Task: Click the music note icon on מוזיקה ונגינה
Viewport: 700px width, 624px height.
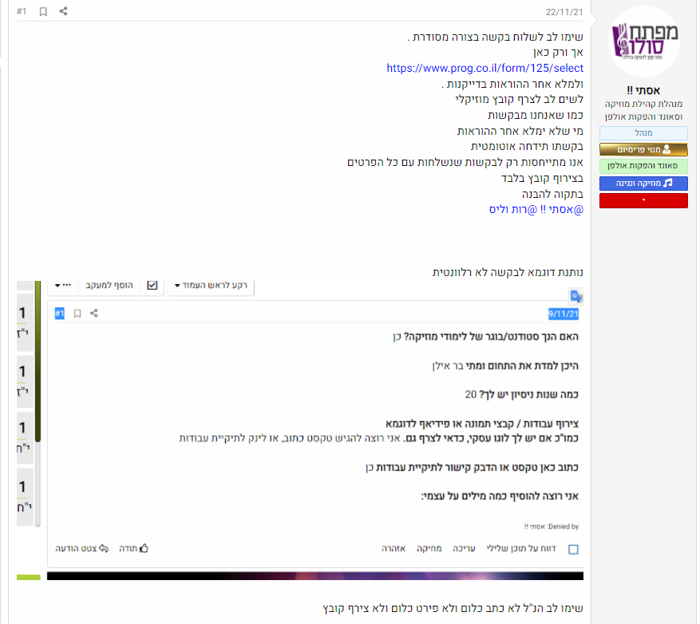Action: [667, 182]
